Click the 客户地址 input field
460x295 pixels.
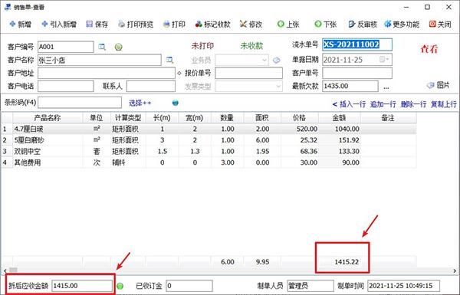point(107,73)
